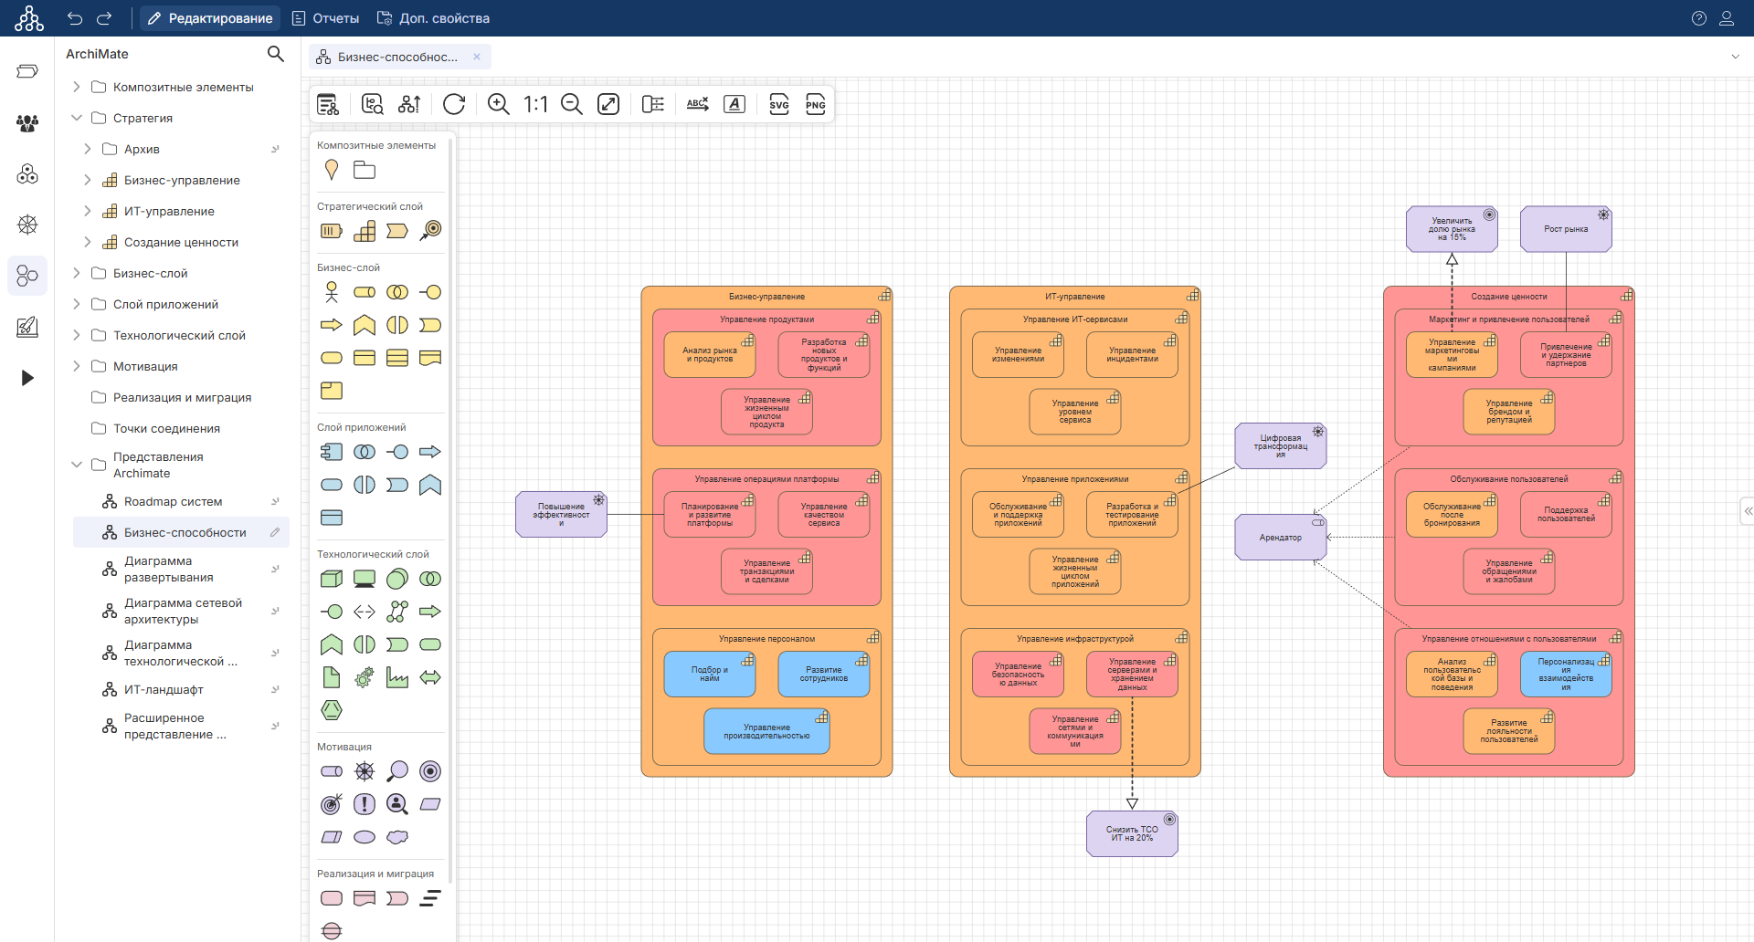1754x942 pixels.
Task: Click the refresh diagram icon
Action: [x=454, y=104]
